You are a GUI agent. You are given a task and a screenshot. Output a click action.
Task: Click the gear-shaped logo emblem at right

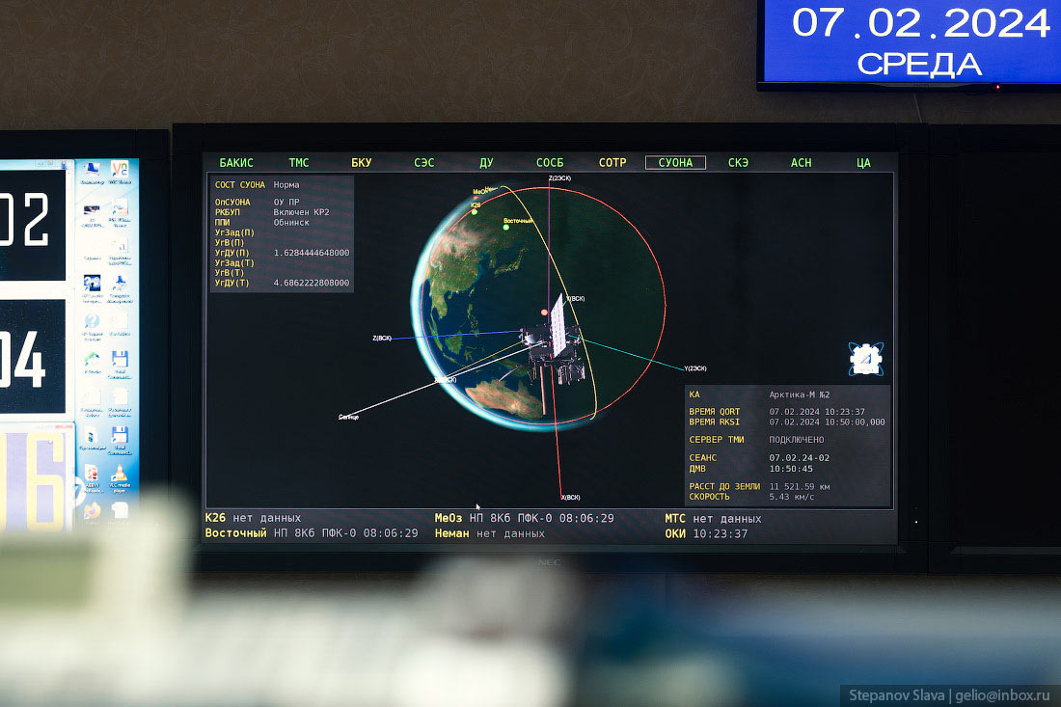866,358
